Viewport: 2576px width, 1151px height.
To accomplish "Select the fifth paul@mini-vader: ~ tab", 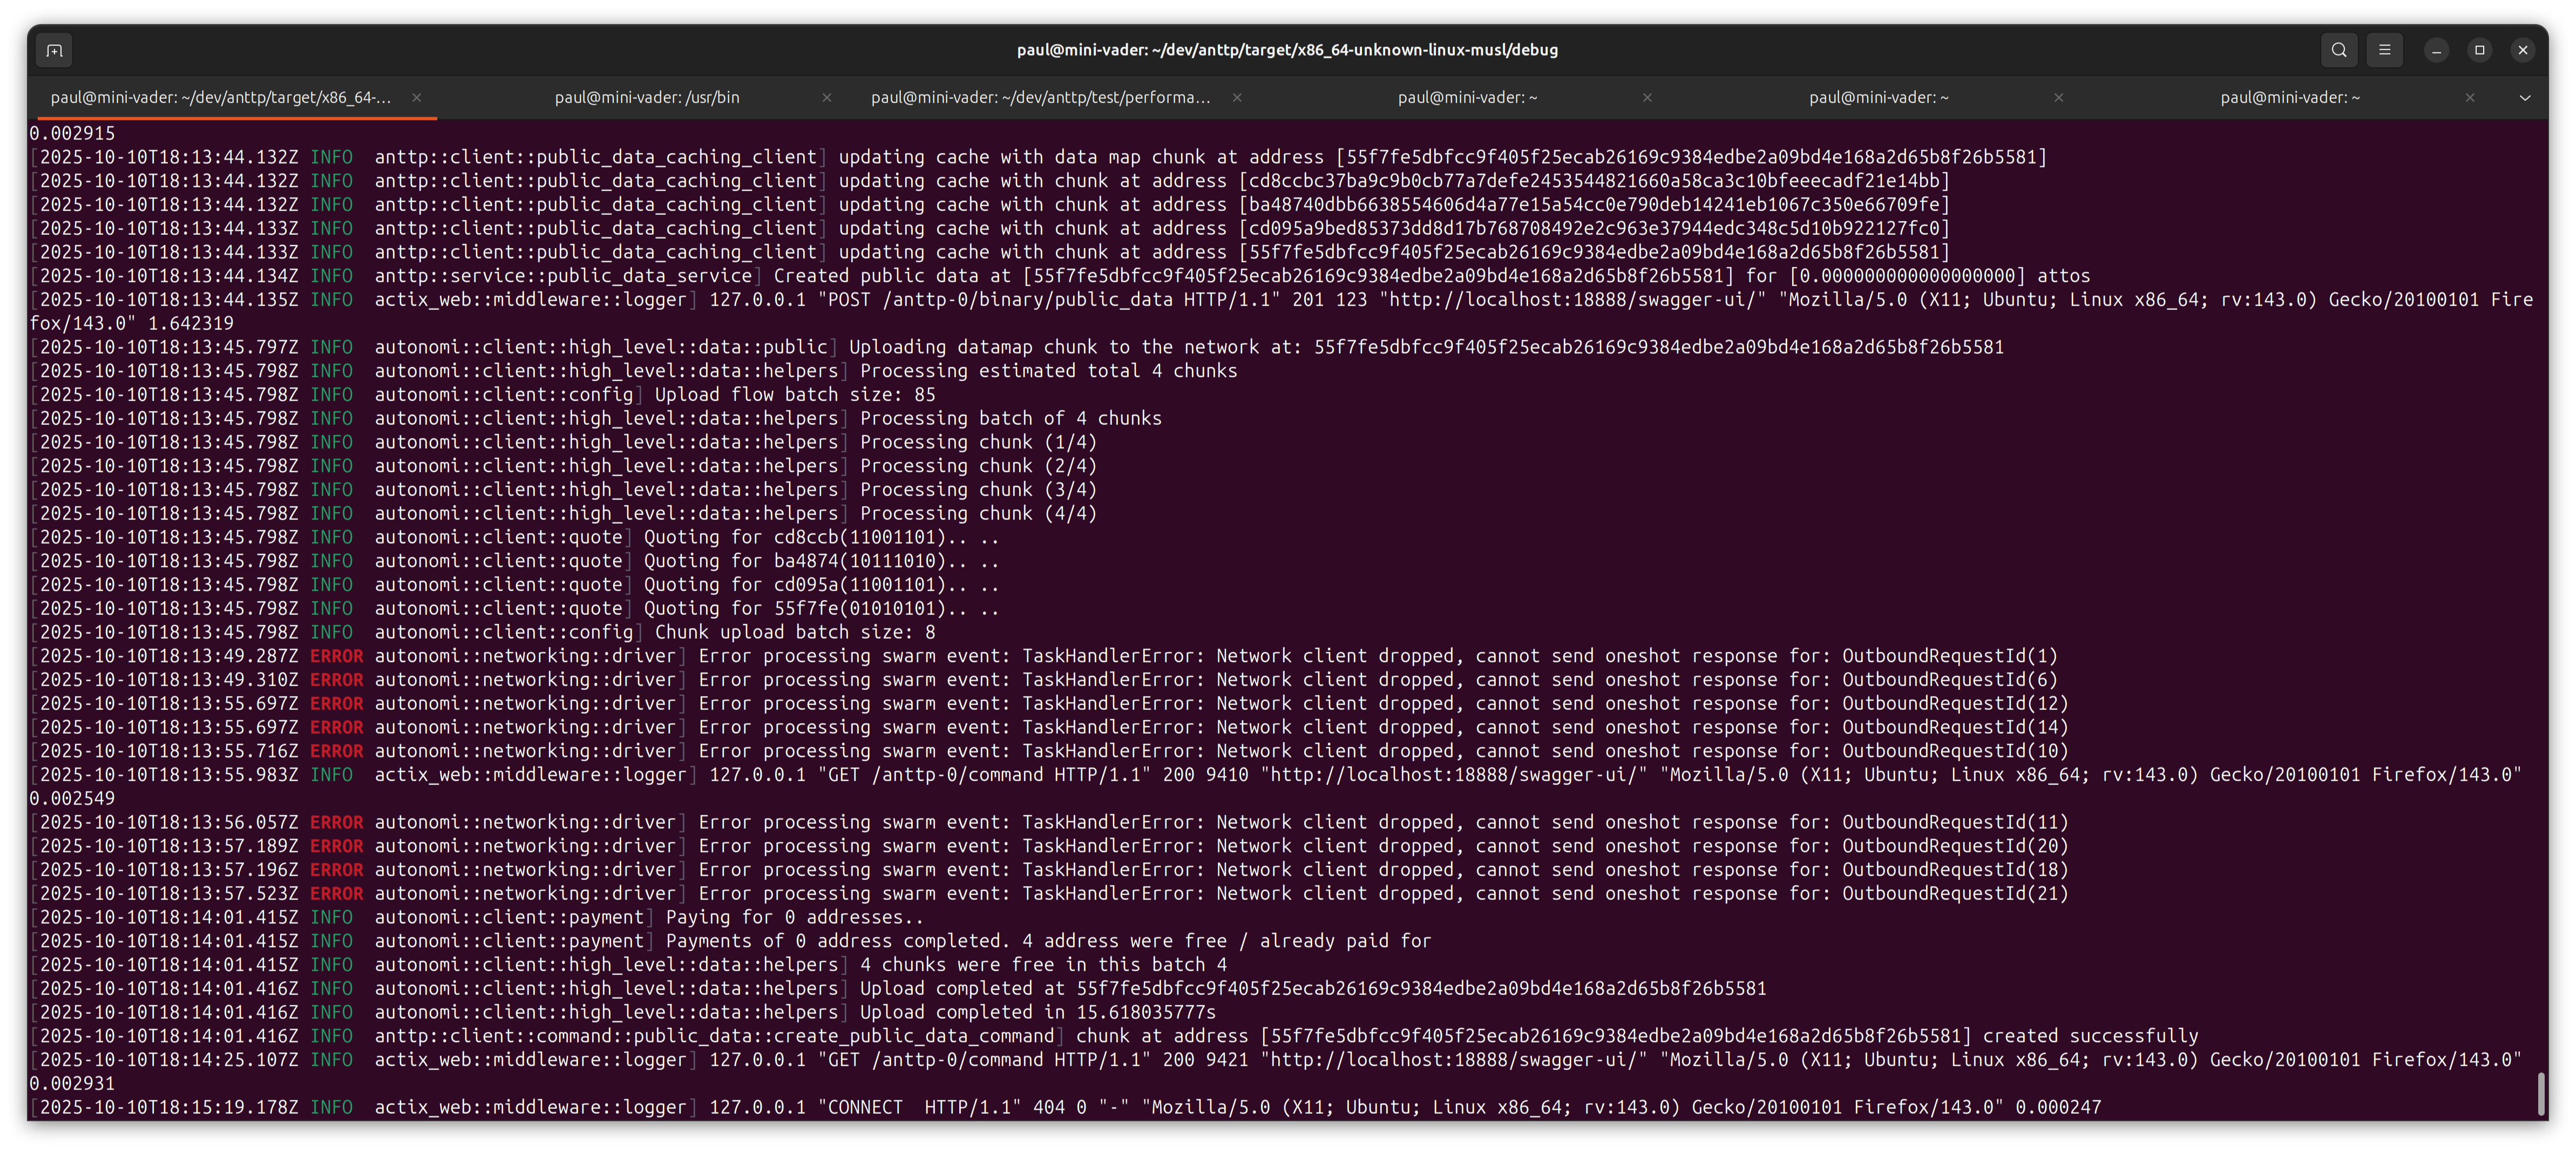I will 1878,98.
